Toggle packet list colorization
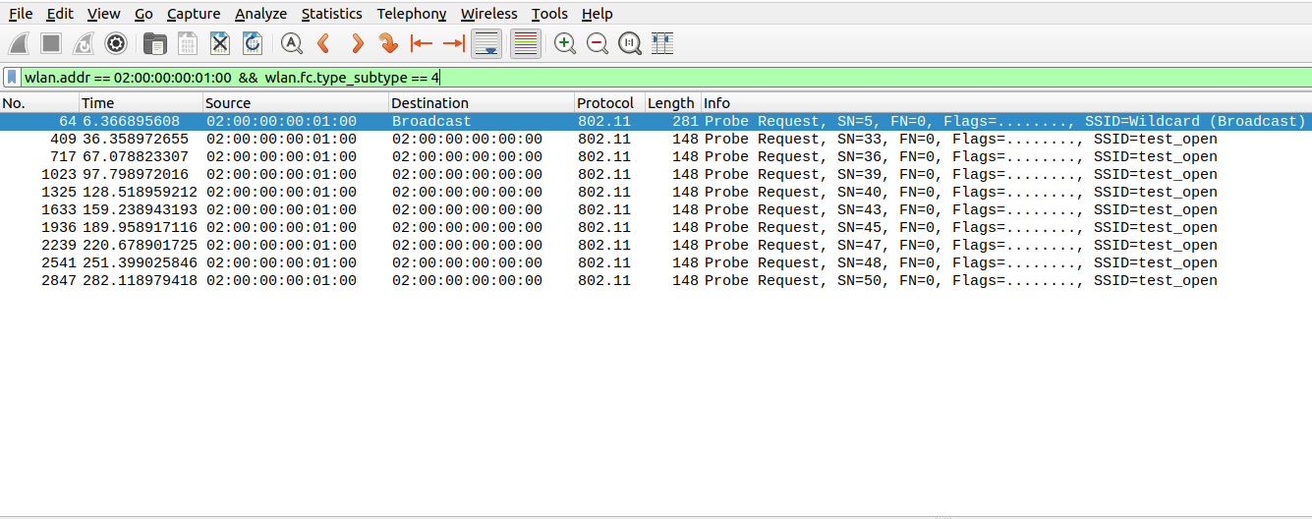The image size is (1312, 519). [526, 43]
